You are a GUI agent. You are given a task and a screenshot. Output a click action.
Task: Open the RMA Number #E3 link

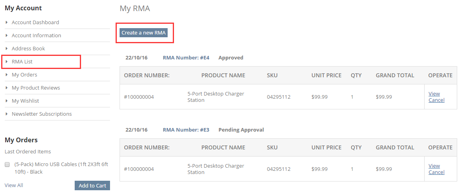(x=186, y=130)
